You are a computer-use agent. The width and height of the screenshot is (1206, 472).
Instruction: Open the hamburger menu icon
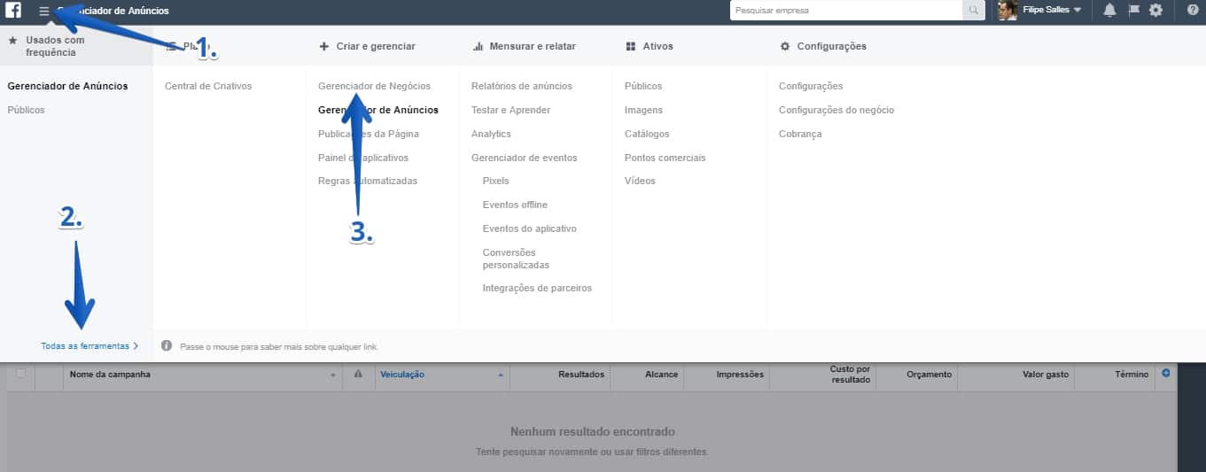[44, 11]
